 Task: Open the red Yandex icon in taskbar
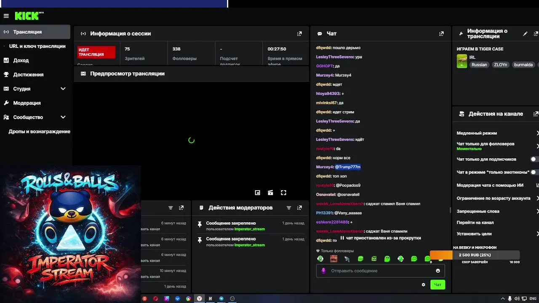tap(144, 298)
